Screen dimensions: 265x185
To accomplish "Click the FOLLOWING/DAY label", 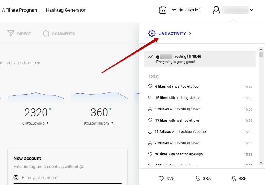I will pyautogui.click(x=97, y=123).
